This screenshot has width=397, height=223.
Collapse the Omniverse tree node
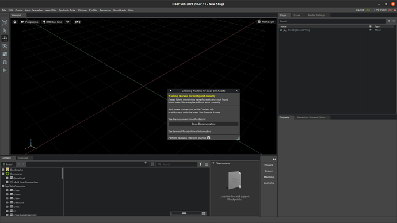point(3,174)
